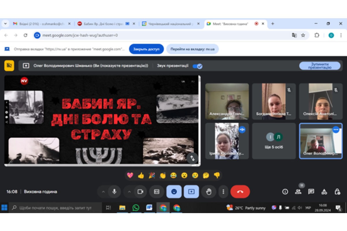Screen dimensions: 347x231
Task: Bookmark this page with the star
Action: pos(303,35)
